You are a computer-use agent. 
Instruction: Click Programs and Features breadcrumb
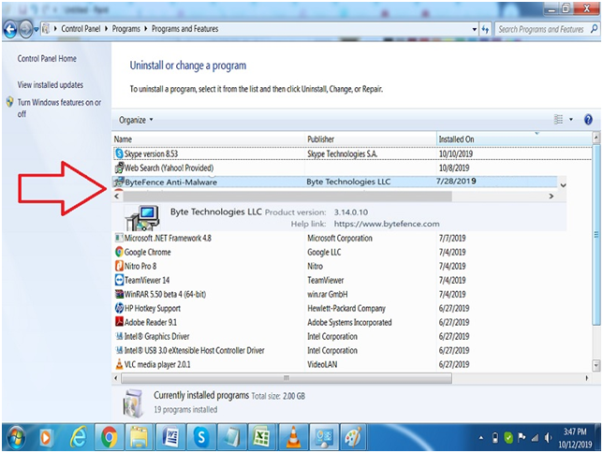(184, 29)
